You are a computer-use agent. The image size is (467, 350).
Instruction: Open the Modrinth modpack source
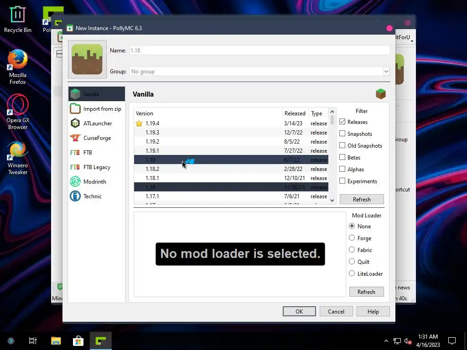tap(97, 181)
